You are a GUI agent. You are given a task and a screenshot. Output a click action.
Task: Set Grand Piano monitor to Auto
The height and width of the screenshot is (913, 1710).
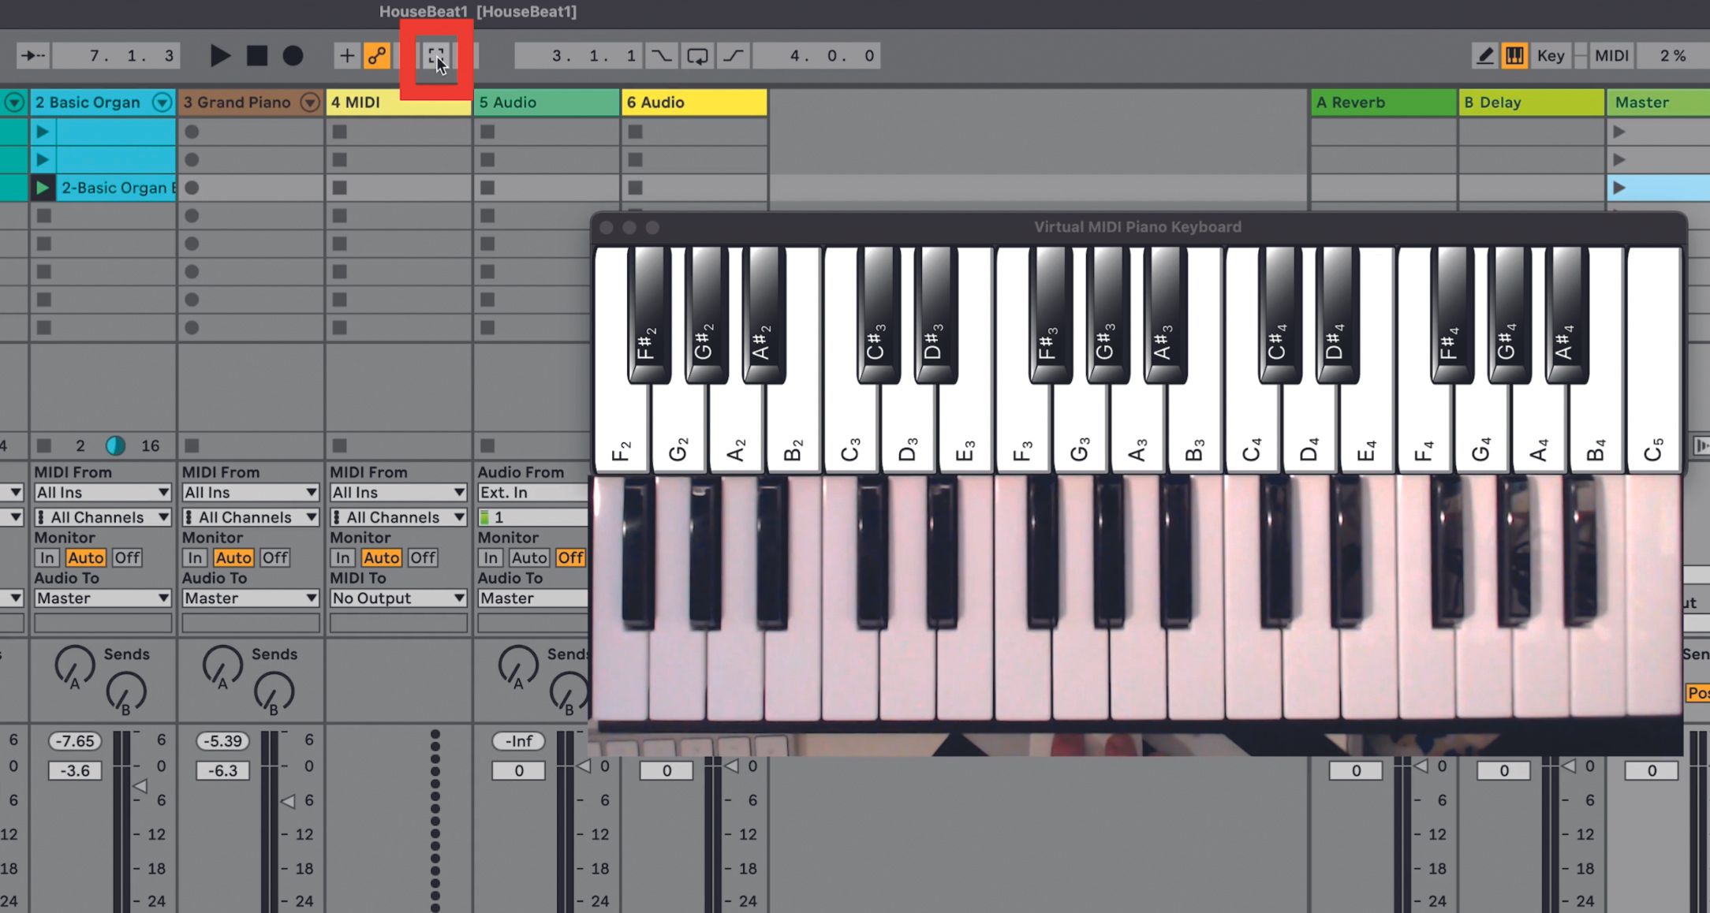(233, 557)
